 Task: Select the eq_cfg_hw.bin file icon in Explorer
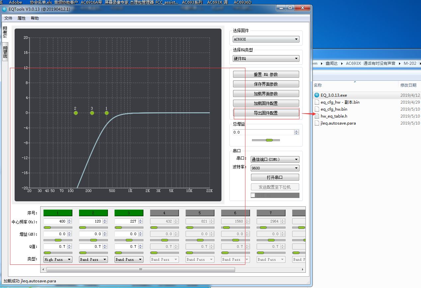coord(317,109)
